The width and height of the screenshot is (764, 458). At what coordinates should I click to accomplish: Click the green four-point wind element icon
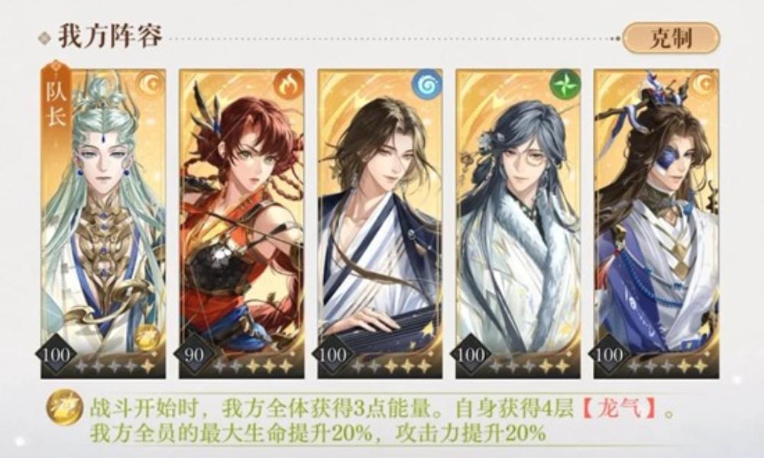pyautogui.click(x=565, y=85)
